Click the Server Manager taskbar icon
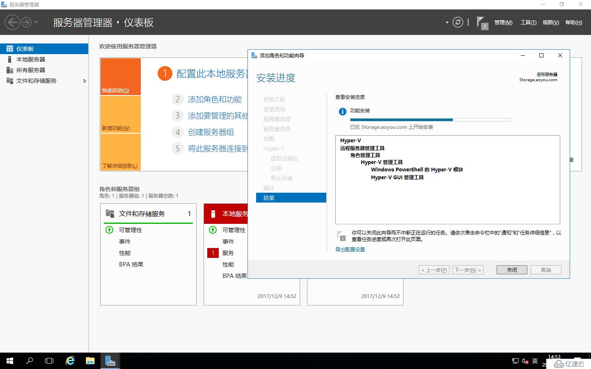Image resolution: width=591 pixels, height=369 pixels. [110, 361]
